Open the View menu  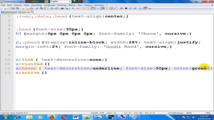26,5
